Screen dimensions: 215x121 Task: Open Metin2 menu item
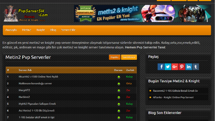click(27, 30)
